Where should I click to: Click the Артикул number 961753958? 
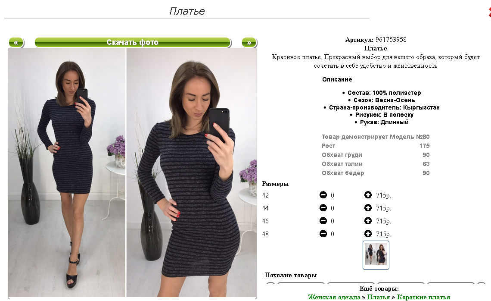391,40
